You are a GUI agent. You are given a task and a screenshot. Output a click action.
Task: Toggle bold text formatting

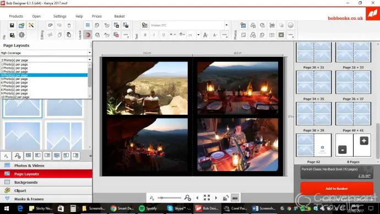(x=145, y=35)
